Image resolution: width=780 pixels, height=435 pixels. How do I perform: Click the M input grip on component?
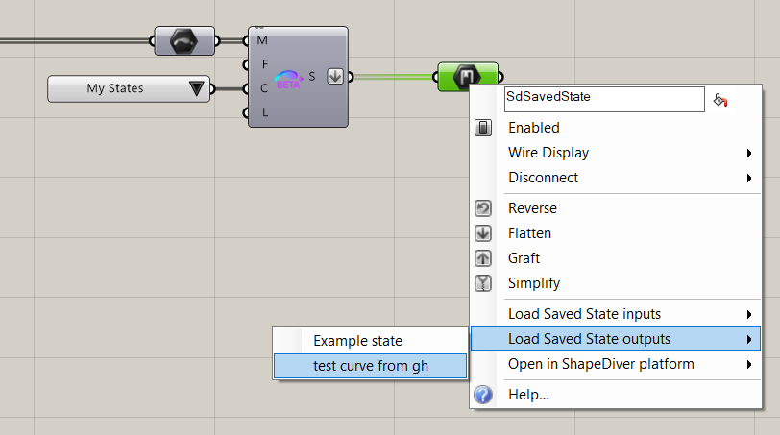(248, 41)
